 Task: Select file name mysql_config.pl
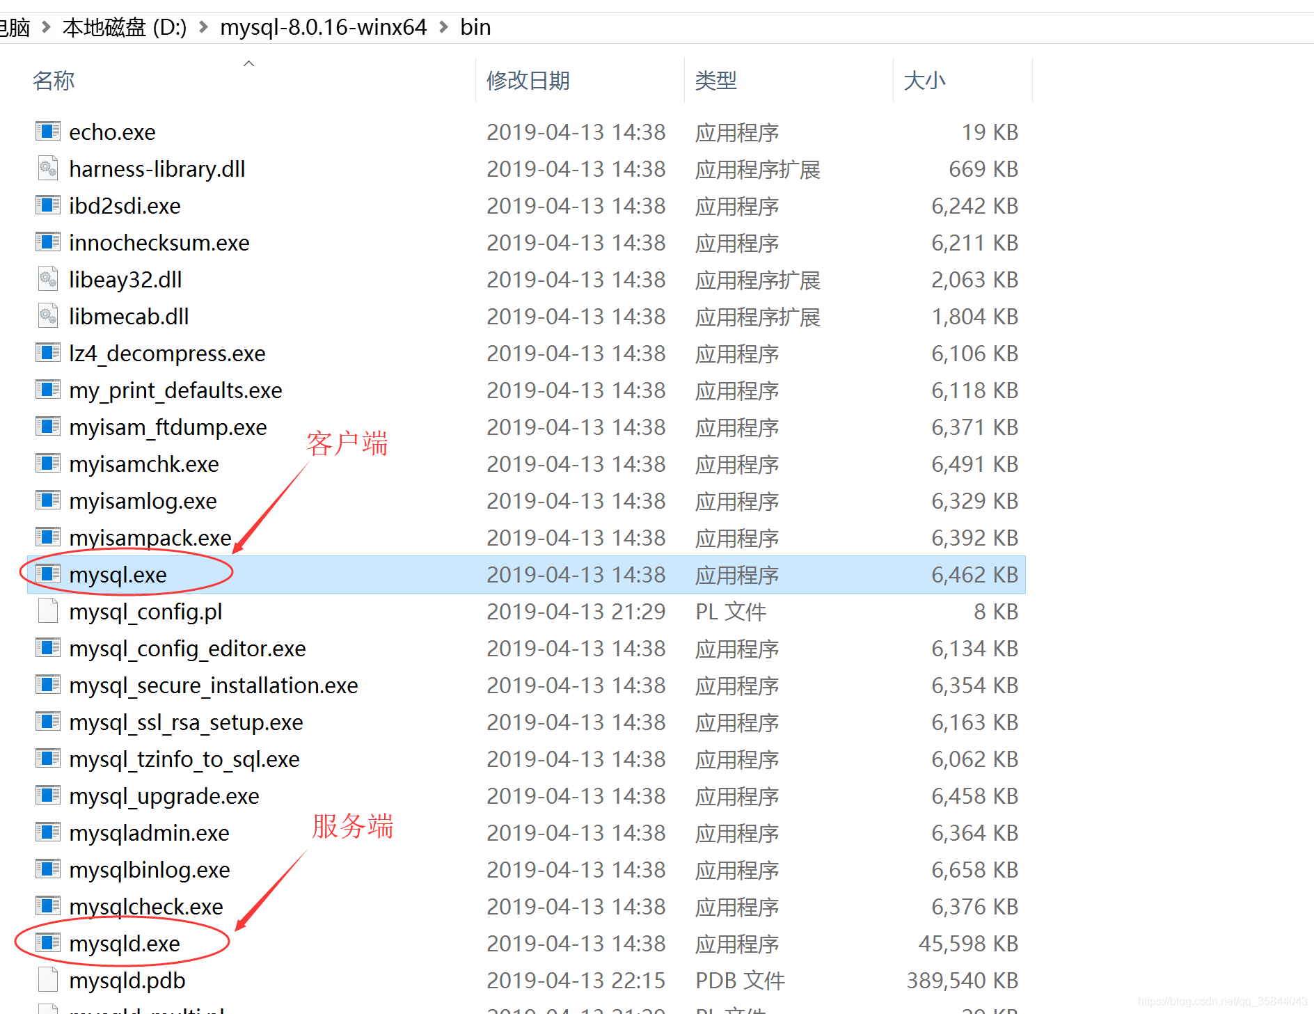coord(145,612)
